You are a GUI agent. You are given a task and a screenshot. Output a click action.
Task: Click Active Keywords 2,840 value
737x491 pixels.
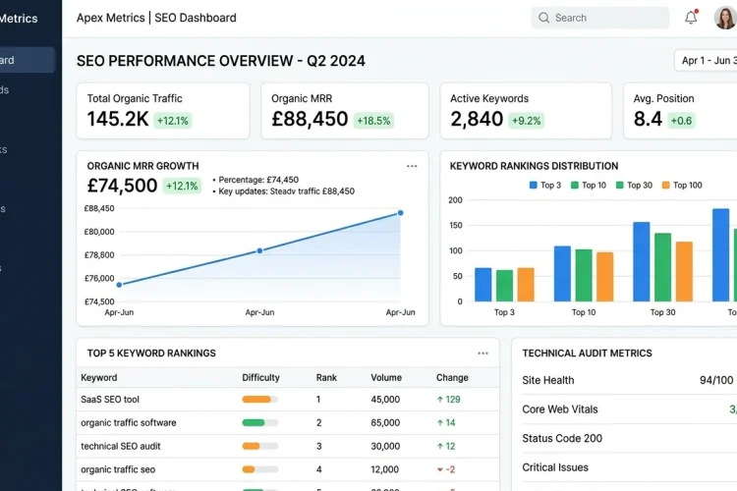(477, 119)
